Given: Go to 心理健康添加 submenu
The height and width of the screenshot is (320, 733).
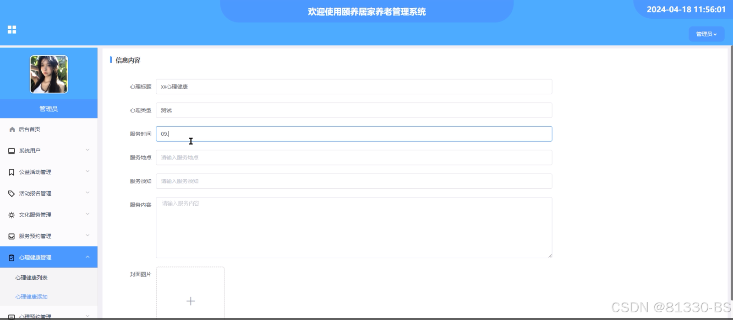Looking at the screenshot, I should tap(31, 297).
